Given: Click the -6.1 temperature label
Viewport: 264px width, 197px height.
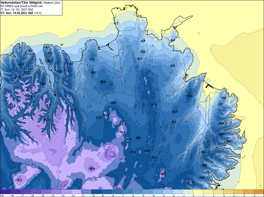Looking at the screenshot, I should tap(48, 47).
